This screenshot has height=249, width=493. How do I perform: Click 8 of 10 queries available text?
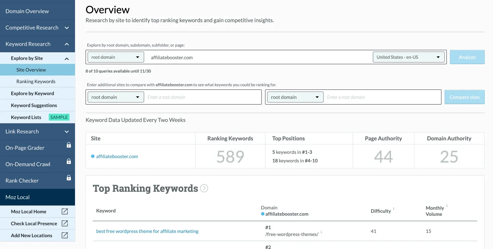[x=118, y=71]
